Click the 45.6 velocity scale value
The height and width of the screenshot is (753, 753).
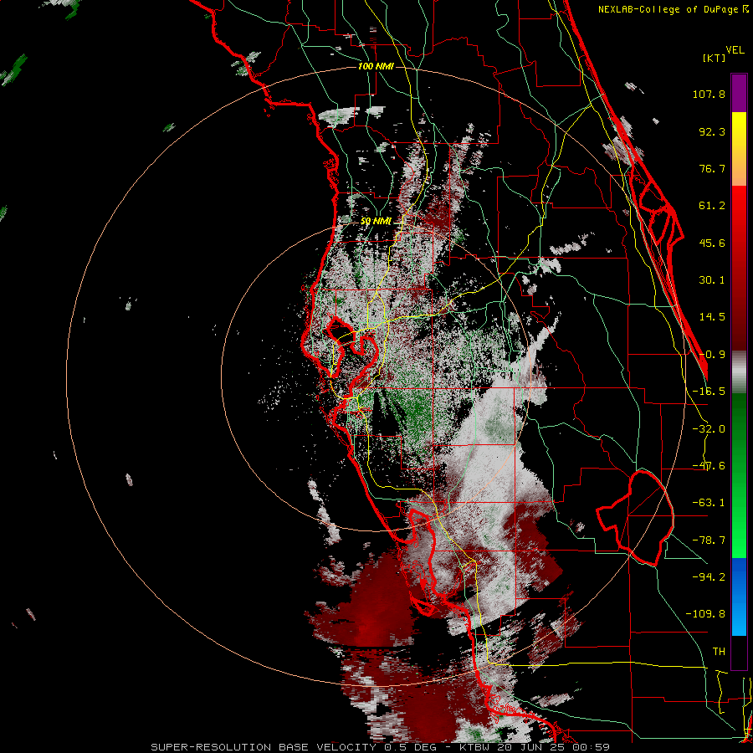(x=712, y=243)
